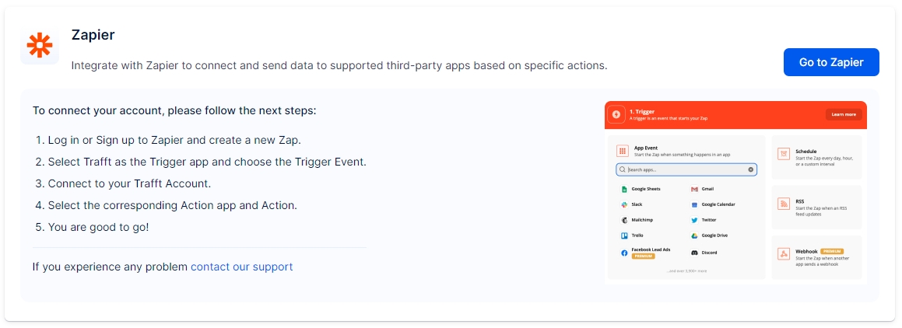Viewport: 902px width, 328px height.
Task: Click the Zapier logo icon
Action: [40, 46]
